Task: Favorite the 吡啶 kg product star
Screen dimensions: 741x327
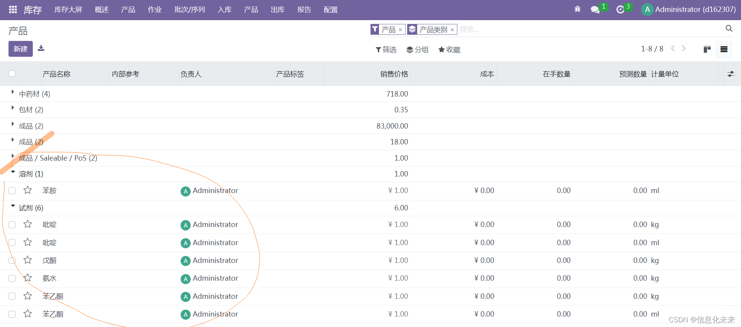Action: pyautogui.click(x=27, y=224)
